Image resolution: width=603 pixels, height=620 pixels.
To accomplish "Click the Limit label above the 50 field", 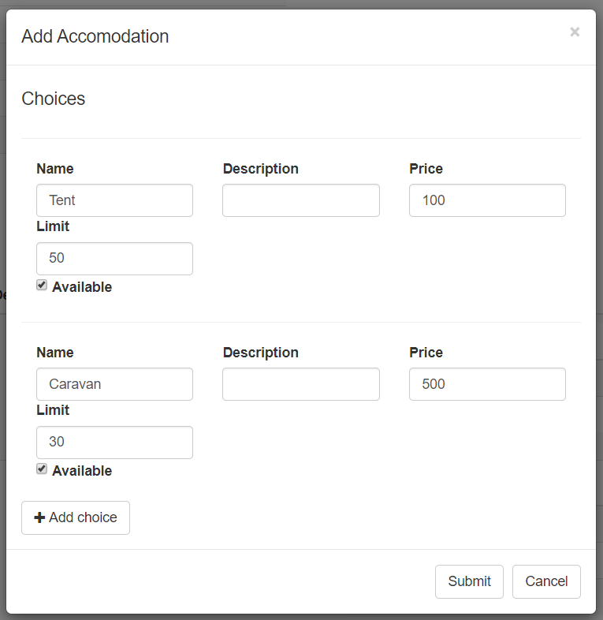I will pos(53,226).
